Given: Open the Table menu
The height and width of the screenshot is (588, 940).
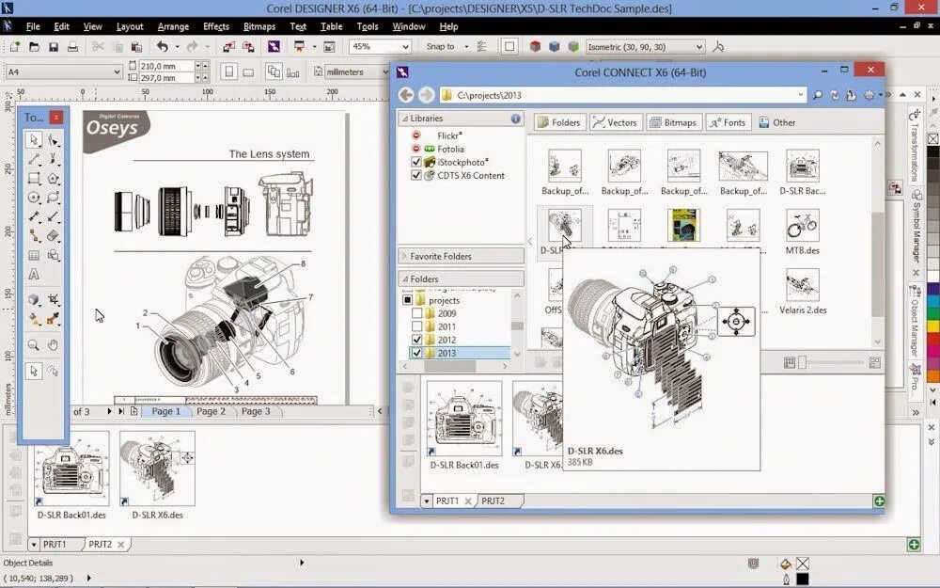Looking at the screenshot, I should (x=331, y=26).
